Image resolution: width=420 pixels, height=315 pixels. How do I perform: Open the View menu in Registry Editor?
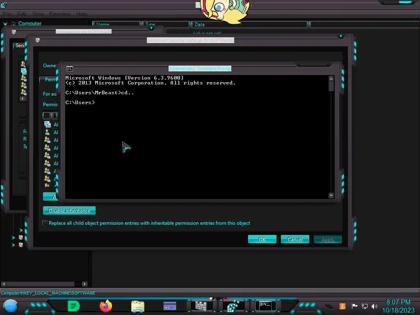pyautogui.click(x=38, y=14)
